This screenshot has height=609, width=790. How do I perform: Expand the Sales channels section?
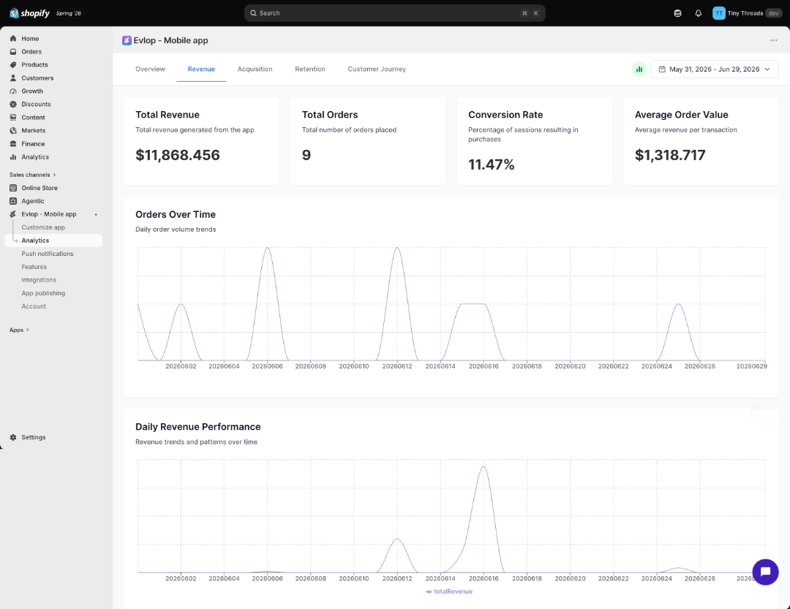click(32, 175)
